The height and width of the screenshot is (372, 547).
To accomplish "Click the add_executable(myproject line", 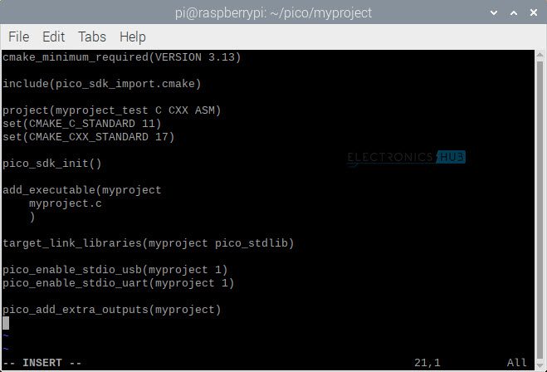I will click(81, 190).
